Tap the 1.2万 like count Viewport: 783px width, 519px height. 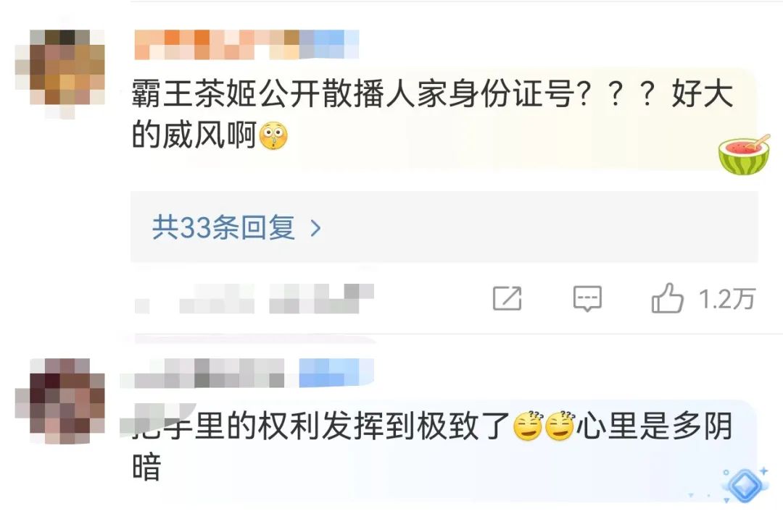click(x=726, y=299)
